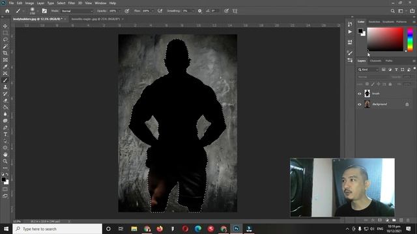Select the Dodge tool
The height and width of the screenshot is (234, 417).
pyautogui.click(x=5, y=121)
